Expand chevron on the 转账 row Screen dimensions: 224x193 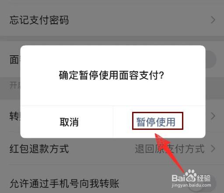pos(213,116)
